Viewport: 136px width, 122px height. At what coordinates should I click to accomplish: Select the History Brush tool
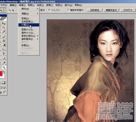4,41
